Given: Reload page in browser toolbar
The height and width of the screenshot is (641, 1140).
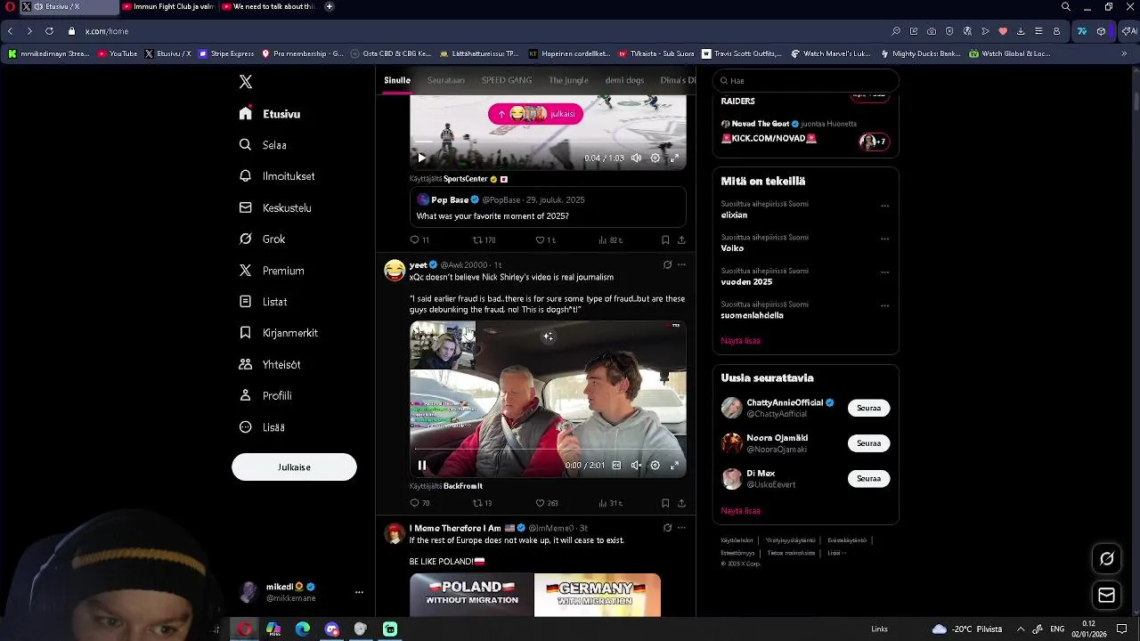Looking at the screenshot, I should coord(49,31).
